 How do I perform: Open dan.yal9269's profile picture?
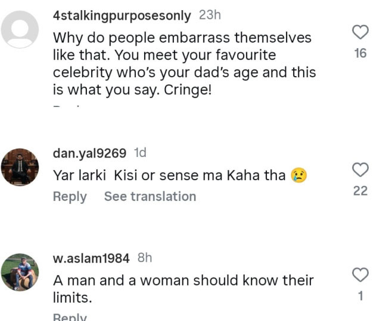20,167
